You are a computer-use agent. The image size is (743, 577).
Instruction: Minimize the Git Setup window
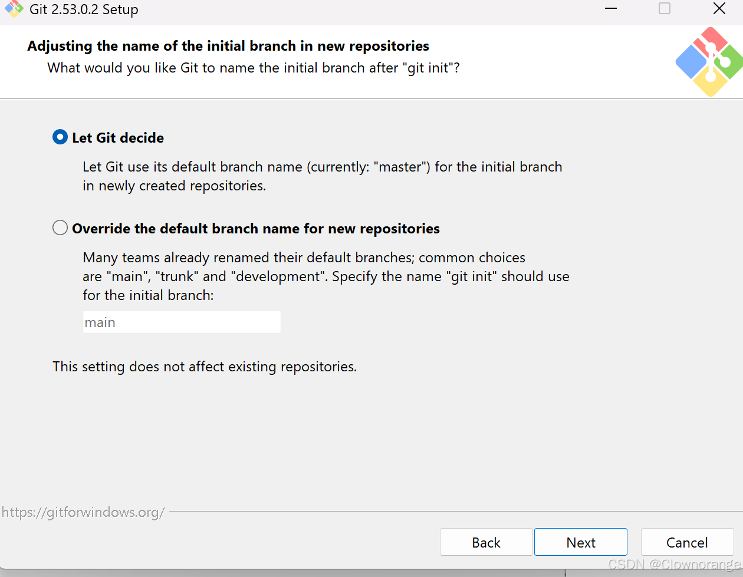tap(611, 9)
